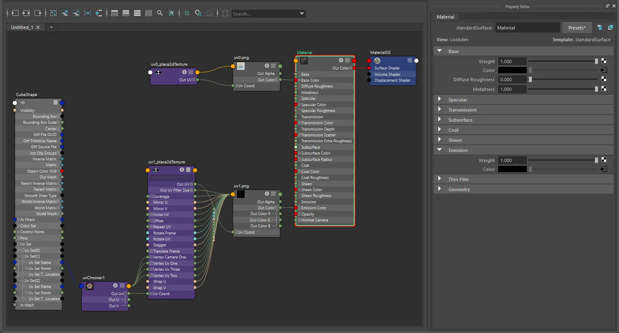Toggle solo on uv1.png node
This screenshot has height=333, width=619.
pos(267,194)
